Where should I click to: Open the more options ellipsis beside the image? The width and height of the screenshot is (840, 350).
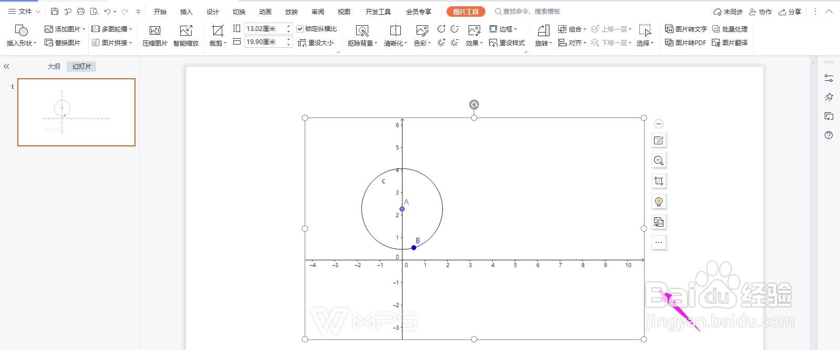point(659,242)
